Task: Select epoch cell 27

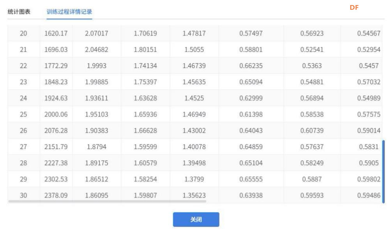Action: [23, 147]
